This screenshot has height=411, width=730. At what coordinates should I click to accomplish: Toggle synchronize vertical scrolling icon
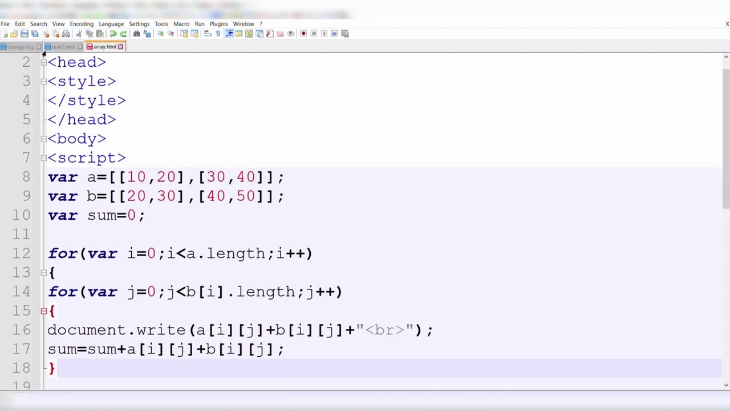184,34
